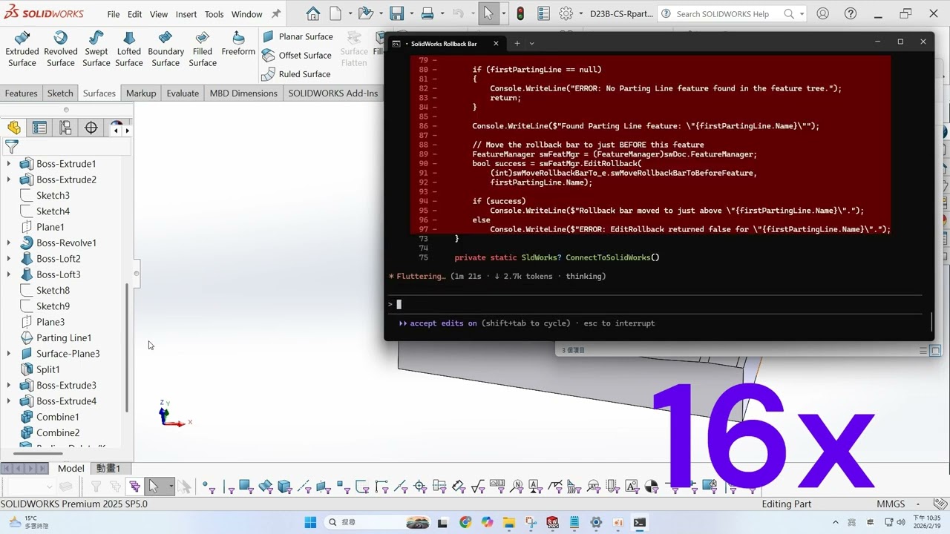Click the Ruled Surface button
Image resolution: width=950 pixels, height=534 pixels.
[x=296, y=73]
